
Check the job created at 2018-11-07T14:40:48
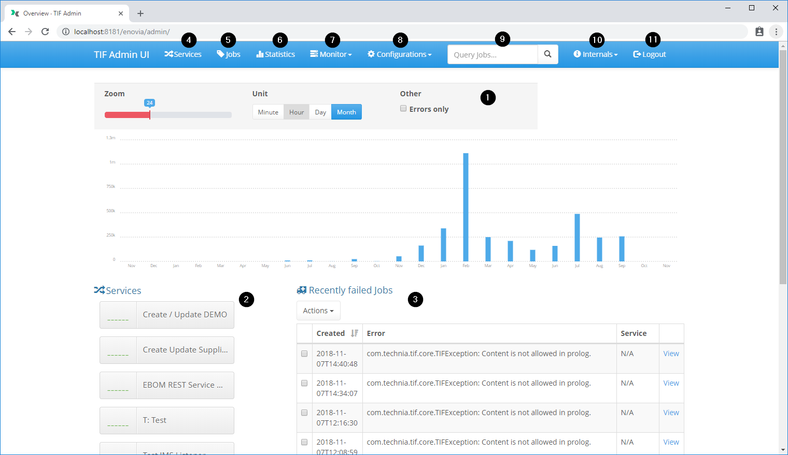[x=304, y=354]
